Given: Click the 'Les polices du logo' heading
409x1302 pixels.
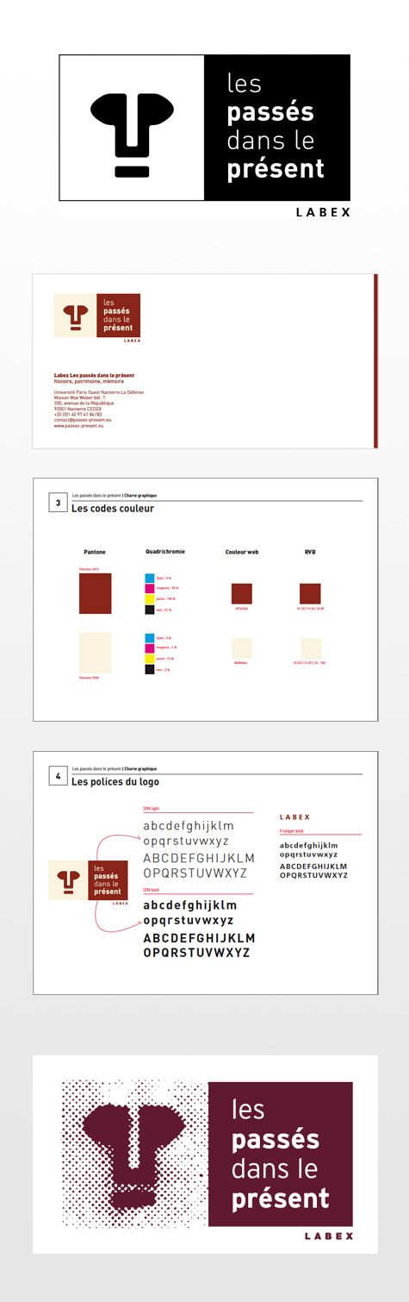Looking at the screenshot, I should coord(115,782).
